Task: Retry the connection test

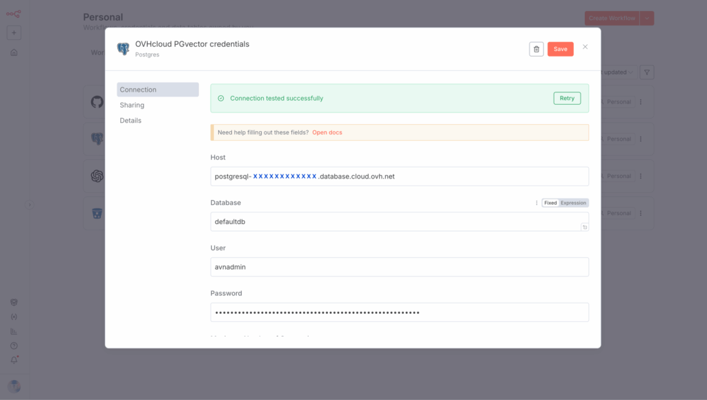Action: tap(567, 98)
